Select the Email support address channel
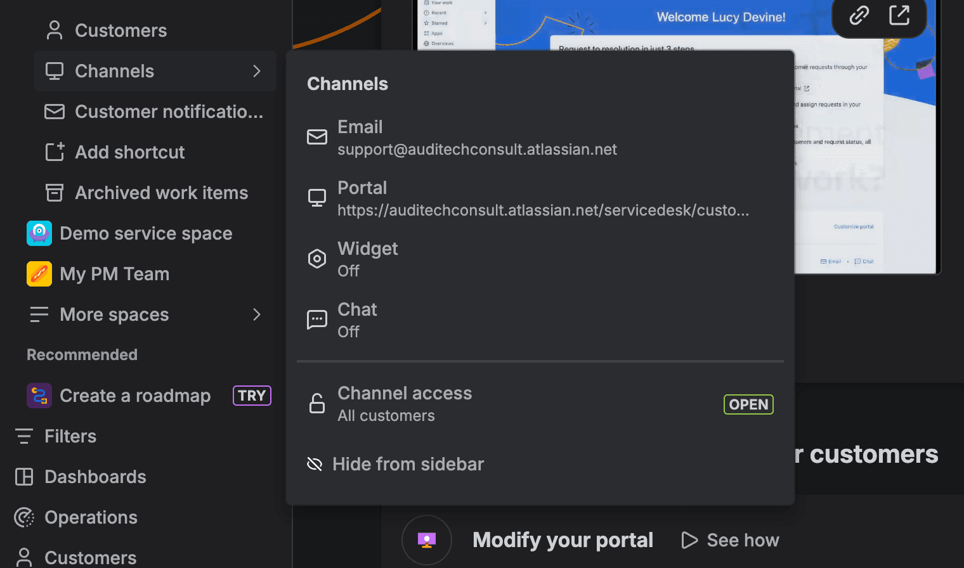This screenshot has width=964, height=568. [x=477, y=138]
